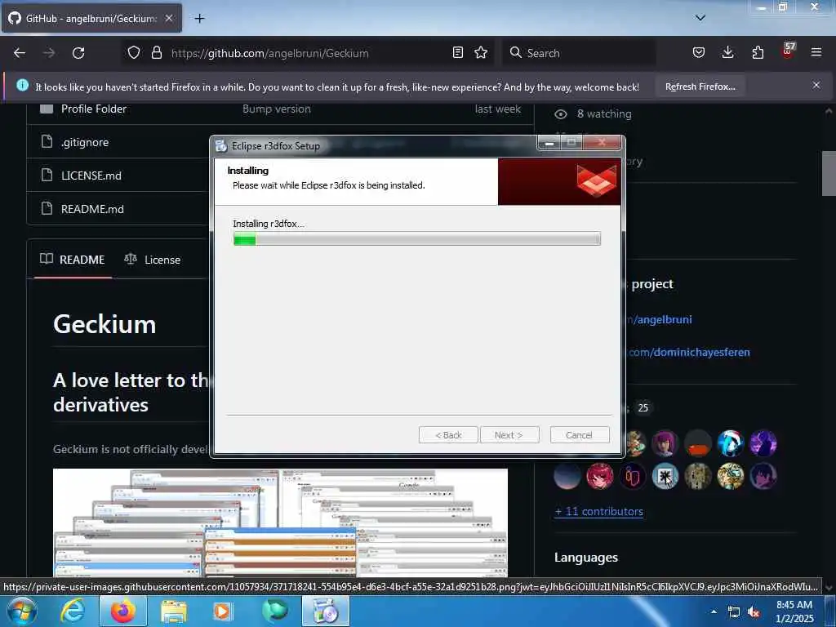This screenshot has height=627, width=836.
Task: Click the network tray icon
Action: click(x=734, y=612)
